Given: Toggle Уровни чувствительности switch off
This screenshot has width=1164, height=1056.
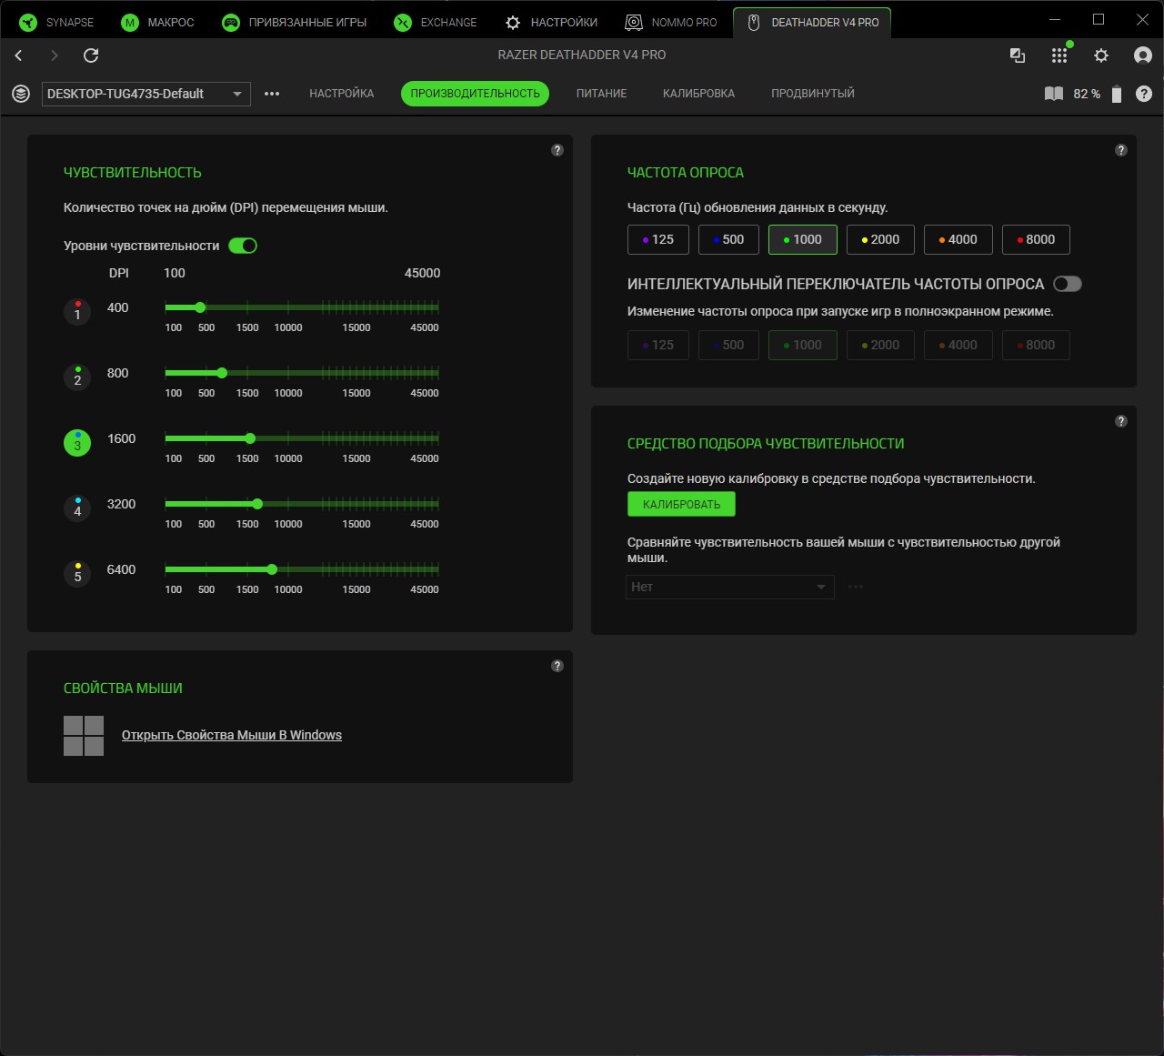Looking at the screenshot, I should coord(243,246).
